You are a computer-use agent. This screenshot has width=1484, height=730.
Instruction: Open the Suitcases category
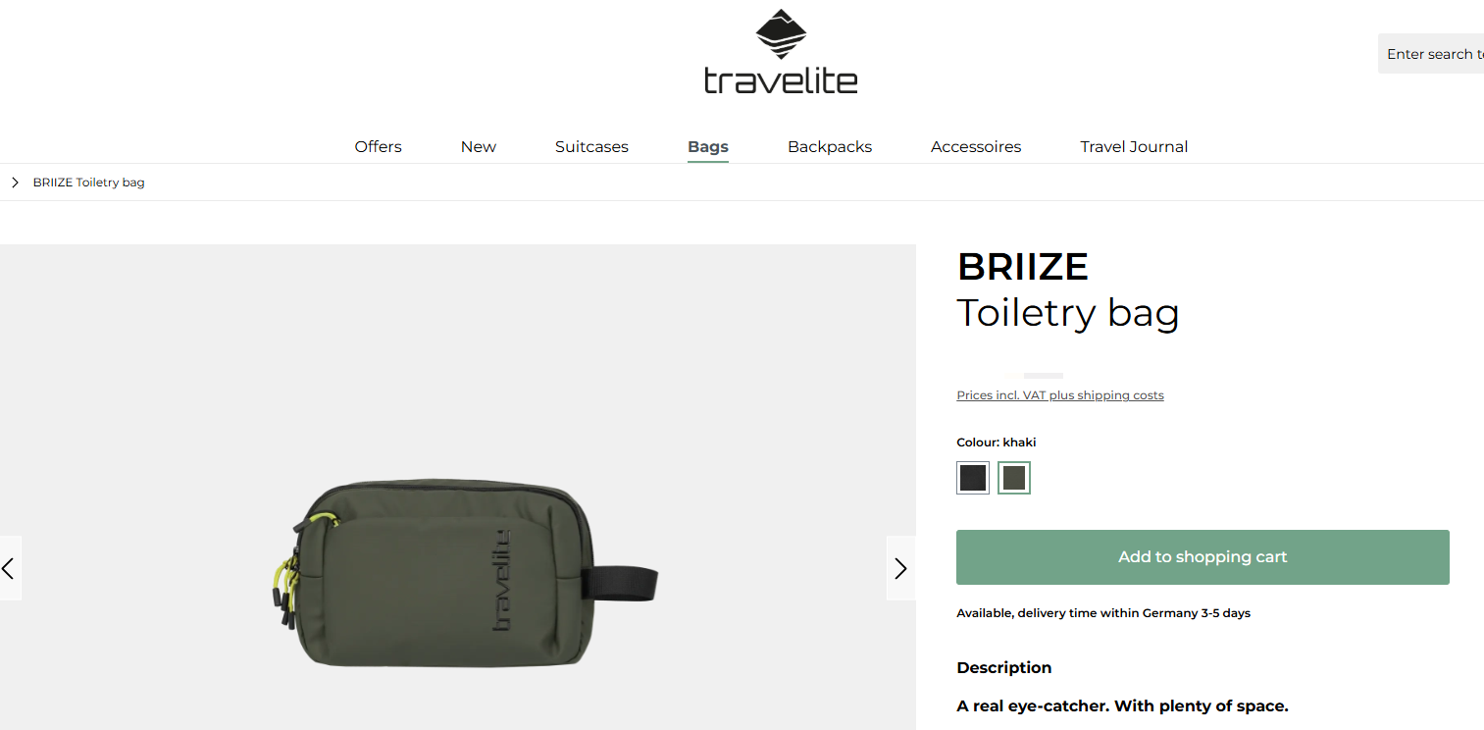591,146
